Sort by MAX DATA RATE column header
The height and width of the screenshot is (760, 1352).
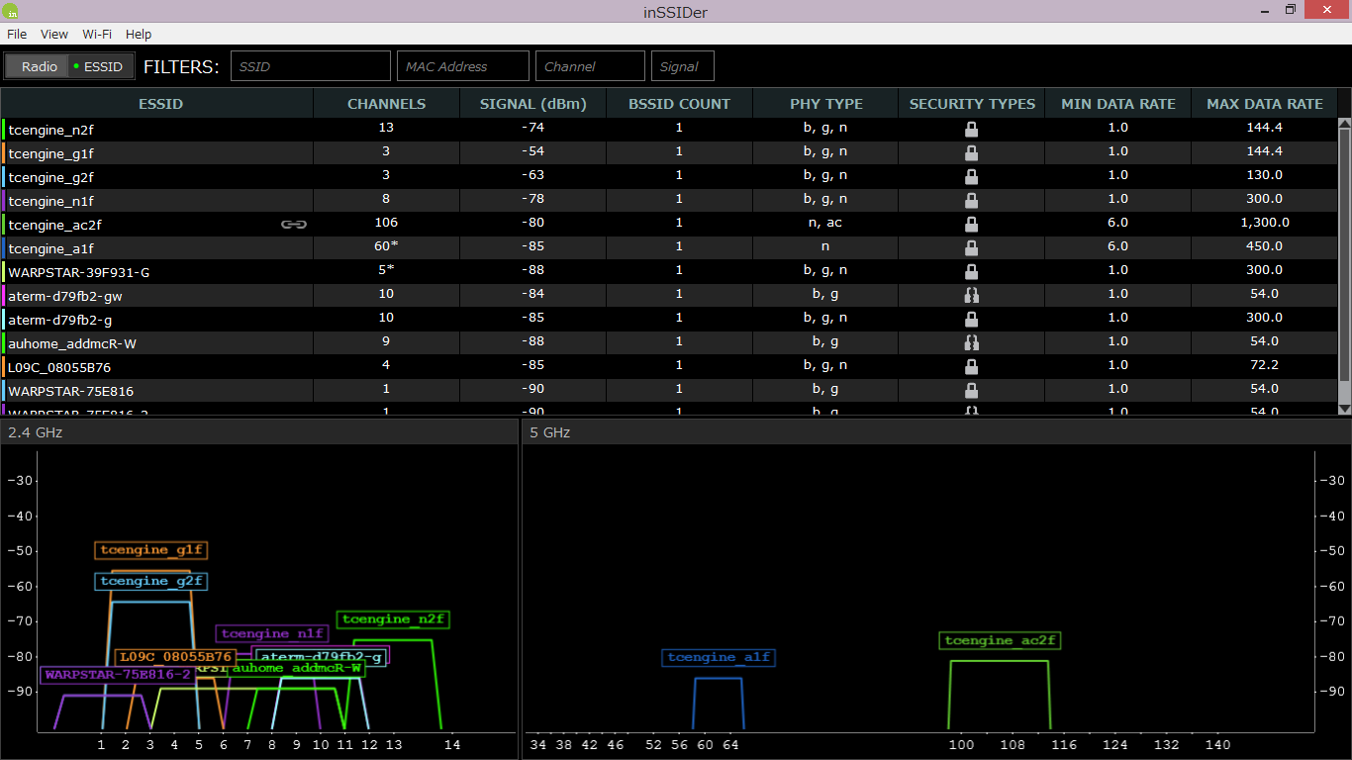click(1264, 103)
